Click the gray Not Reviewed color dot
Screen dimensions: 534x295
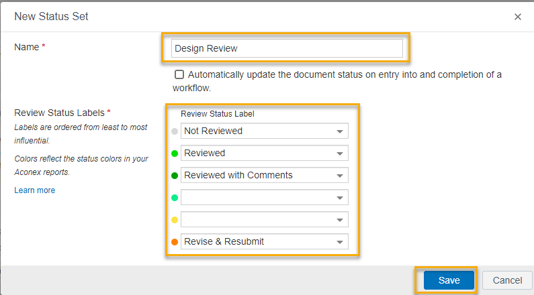pos(175,131)
